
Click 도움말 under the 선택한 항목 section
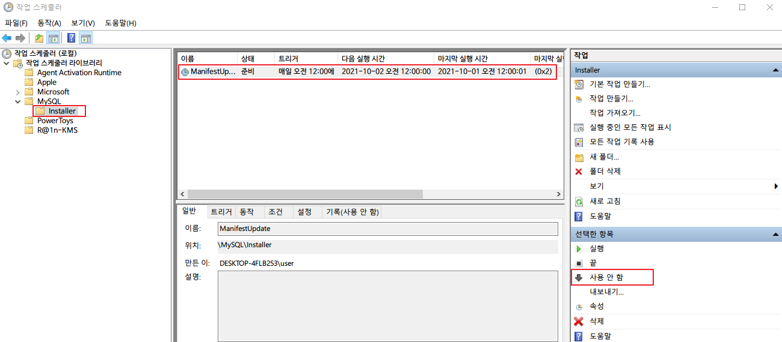(x=600, y=336)
